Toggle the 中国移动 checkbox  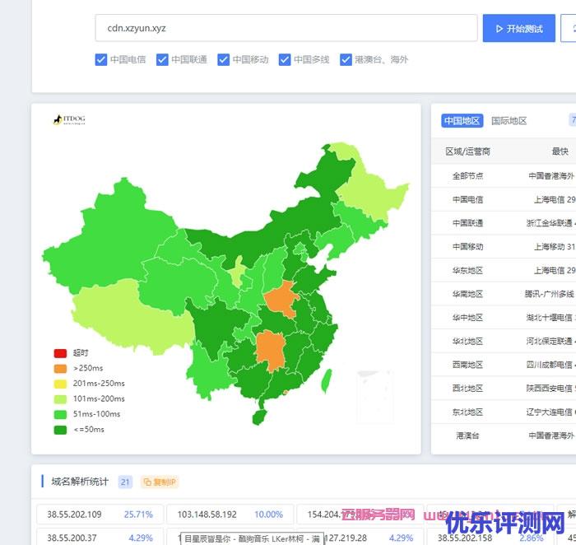[223, 59]
